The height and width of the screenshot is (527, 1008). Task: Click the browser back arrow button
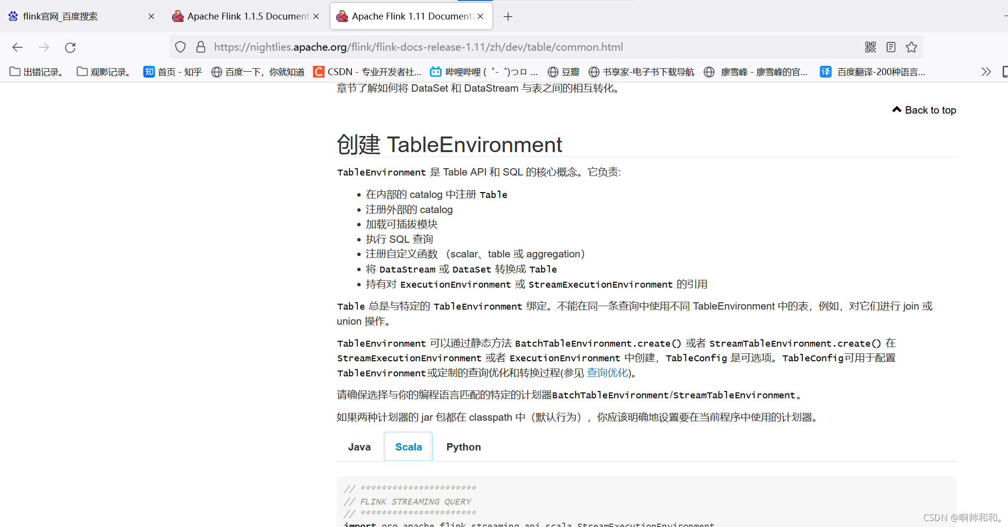coord(18,47)
